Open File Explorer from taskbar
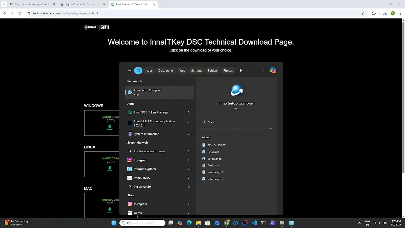405x228 pixels. pos(198,223)
